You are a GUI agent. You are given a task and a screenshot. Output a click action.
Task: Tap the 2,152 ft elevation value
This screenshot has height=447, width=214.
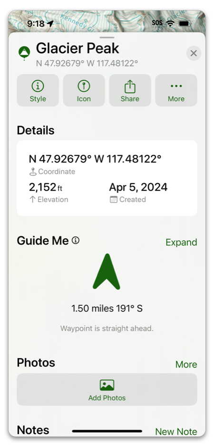tap(46, 187)
